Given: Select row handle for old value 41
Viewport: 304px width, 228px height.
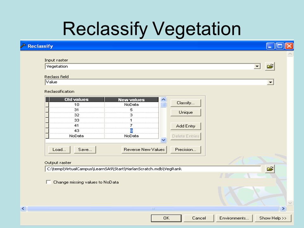Looking at the screenshot, I should [47, 126].
